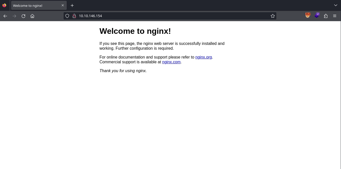Image resolution: width=341 pixels, height=169 pixels.
Task: Open the tracking protection shield
Action: coord(67,16)
